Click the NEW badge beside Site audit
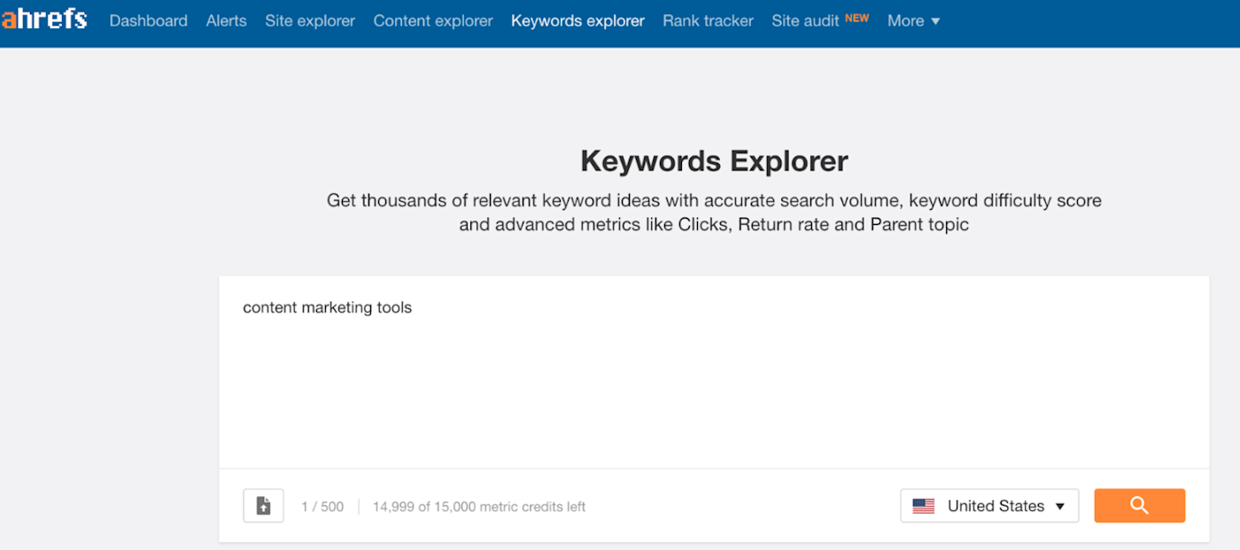 pos(856,18)
